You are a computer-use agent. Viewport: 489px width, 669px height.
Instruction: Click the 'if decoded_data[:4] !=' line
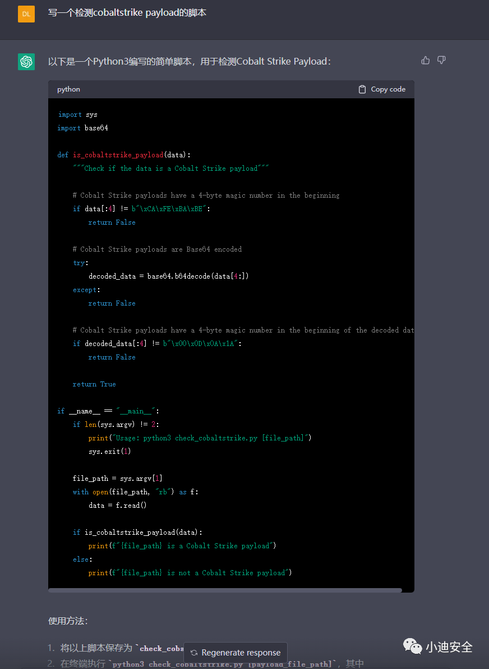[157, 343]
